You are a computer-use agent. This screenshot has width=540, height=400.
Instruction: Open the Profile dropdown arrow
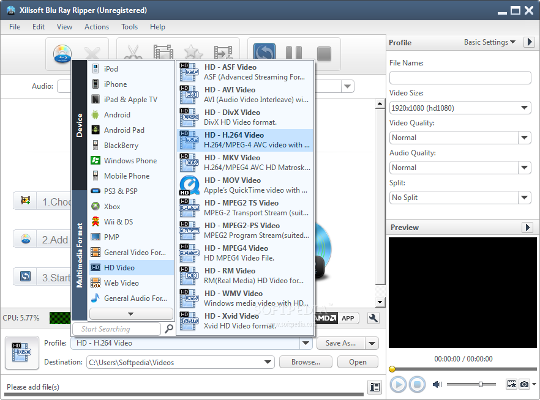pyautogui.click(x=306, y=343)
